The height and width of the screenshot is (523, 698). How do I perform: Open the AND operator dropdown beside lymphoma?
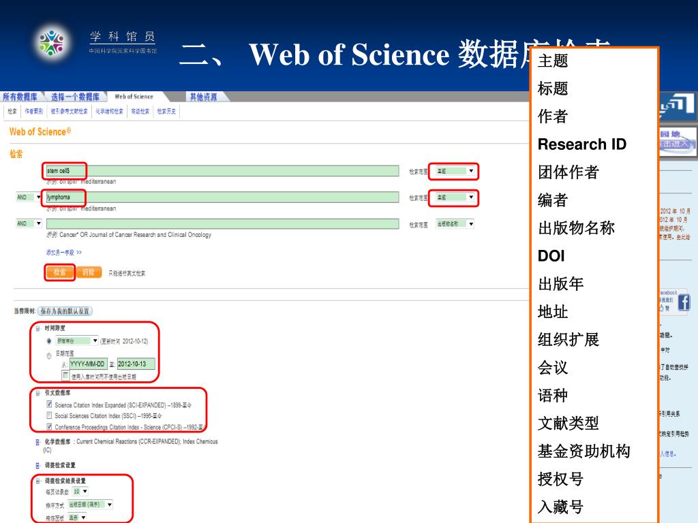pos(29,197)
